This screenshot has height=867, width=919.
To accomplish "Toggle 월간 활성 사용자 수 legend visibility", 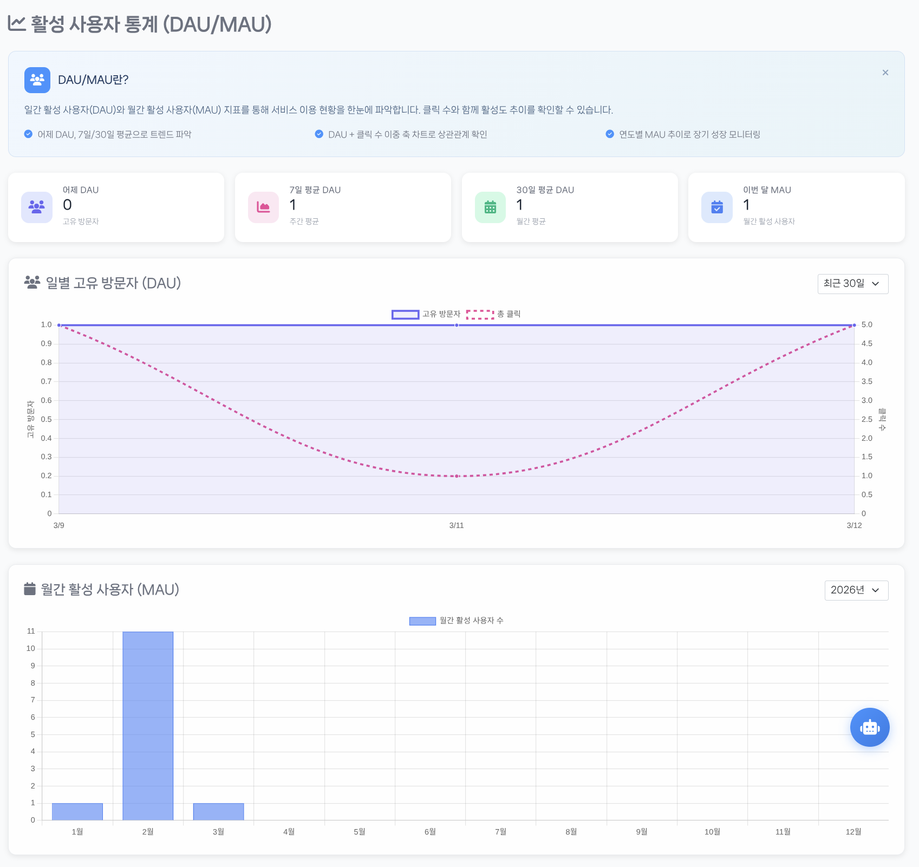I will pos(456,621).
